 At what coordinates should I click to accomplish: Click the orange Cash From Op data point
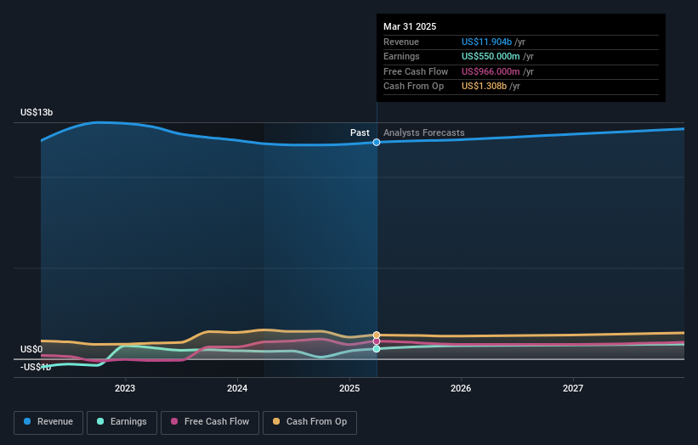(x=377, y=335)
